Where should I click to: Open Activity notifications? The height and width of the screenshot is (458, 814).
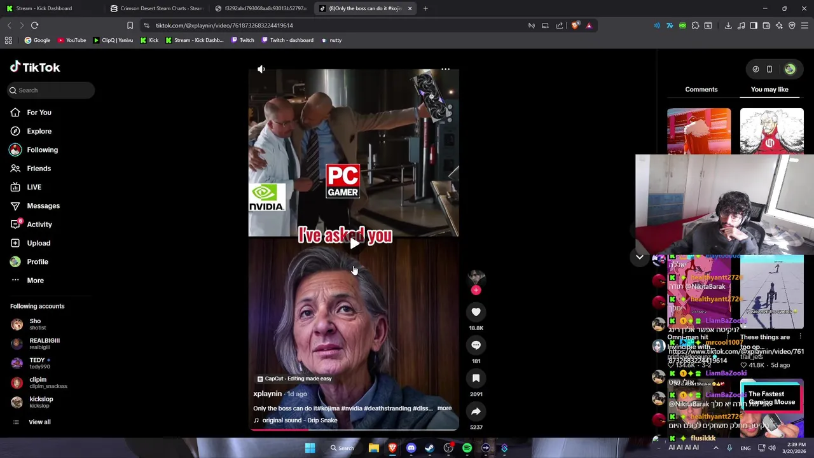pyautogui.click(x=39, y=225)
